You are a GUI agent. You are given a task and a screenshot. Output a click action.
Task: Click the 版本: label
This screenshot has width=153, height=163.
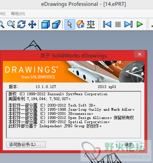pos(14,87)
